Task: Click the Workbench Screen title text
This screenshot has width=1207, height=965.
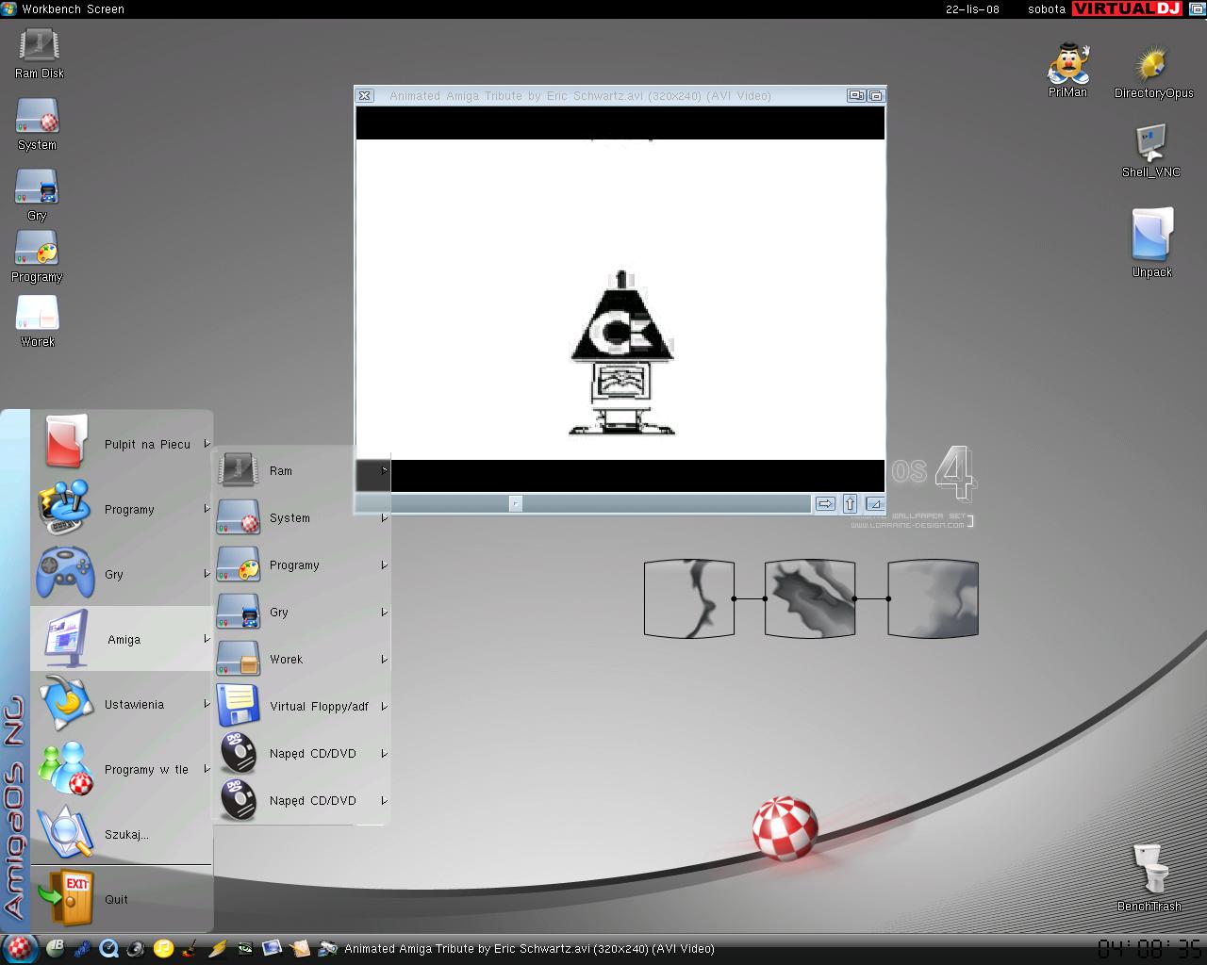Action: [74, 8]
